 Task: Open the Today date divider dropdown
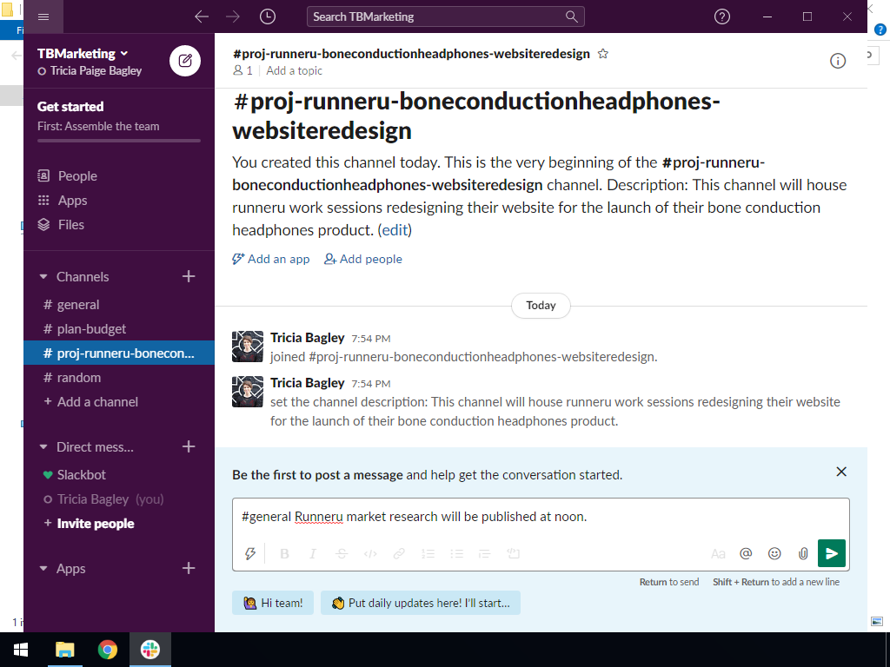coord(541,305)
